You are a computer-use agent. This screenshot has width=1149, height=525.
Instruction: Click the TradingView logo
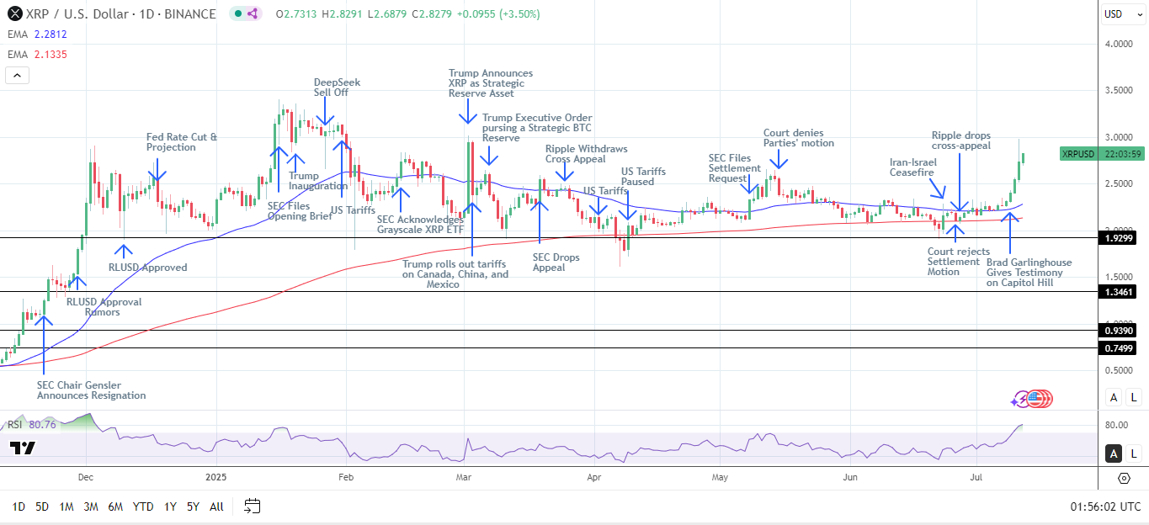click(23, 448)
